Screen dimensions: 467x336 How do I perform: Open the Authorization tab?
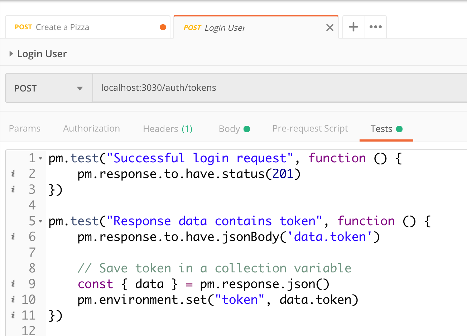pos(92,129)
